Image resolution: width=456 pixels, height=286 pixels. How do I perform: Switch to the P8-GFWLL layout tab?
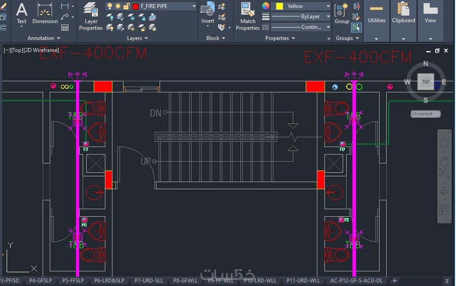[x=185, y=281]
